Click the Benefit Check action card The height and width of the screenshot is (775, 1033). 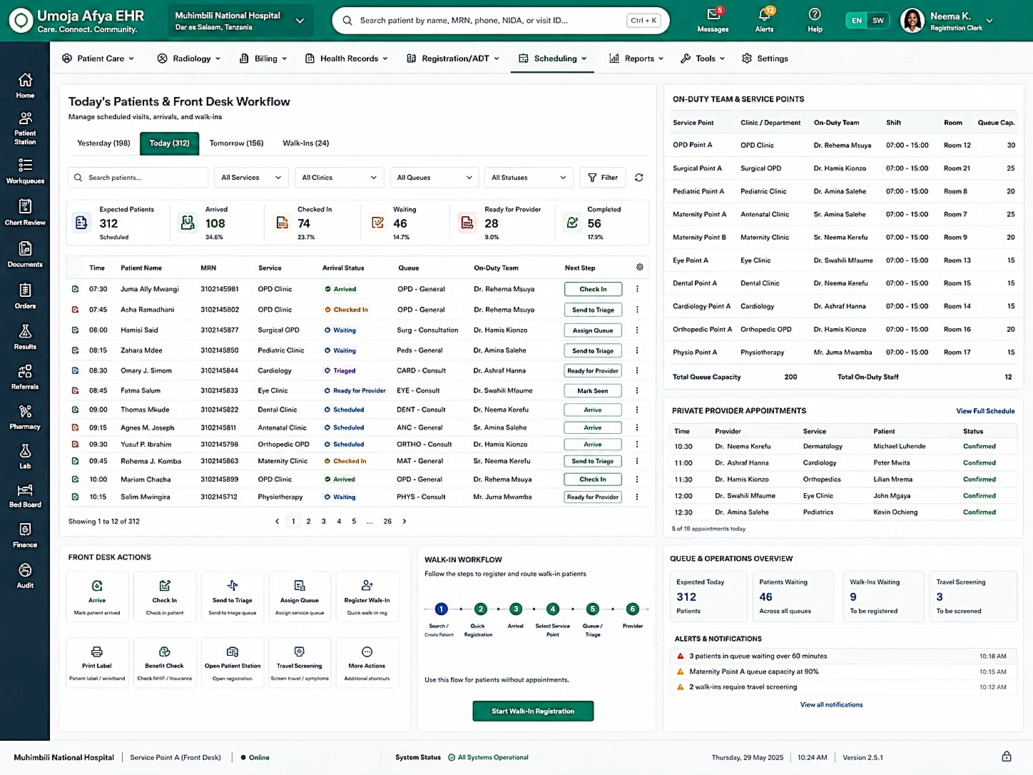(164, 662)
